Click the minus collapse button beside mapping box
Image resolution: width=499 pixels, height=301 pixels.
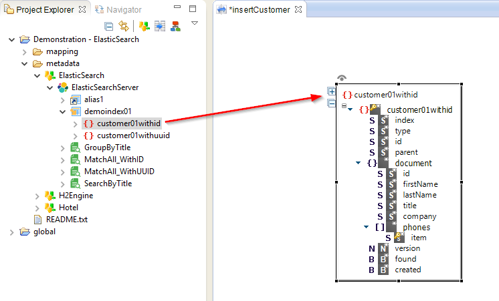coord(331,103)
